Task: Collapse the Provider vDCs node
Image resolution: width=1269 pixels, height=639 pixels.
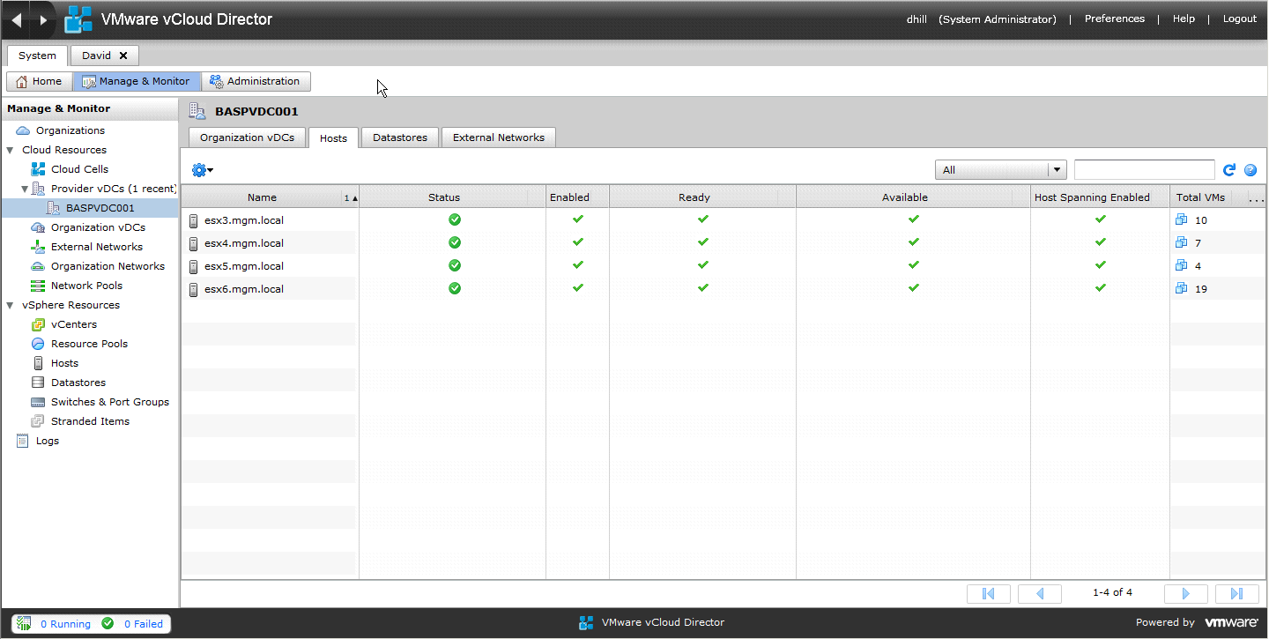Action: coord(25,189)
